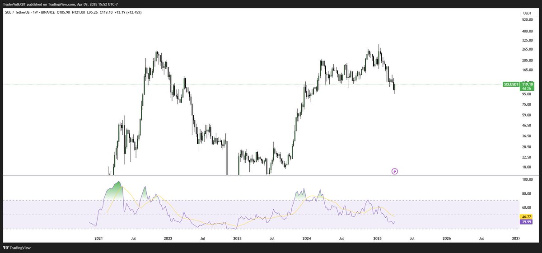Click the 60.00 RSI axis label

tap(527, 207)
